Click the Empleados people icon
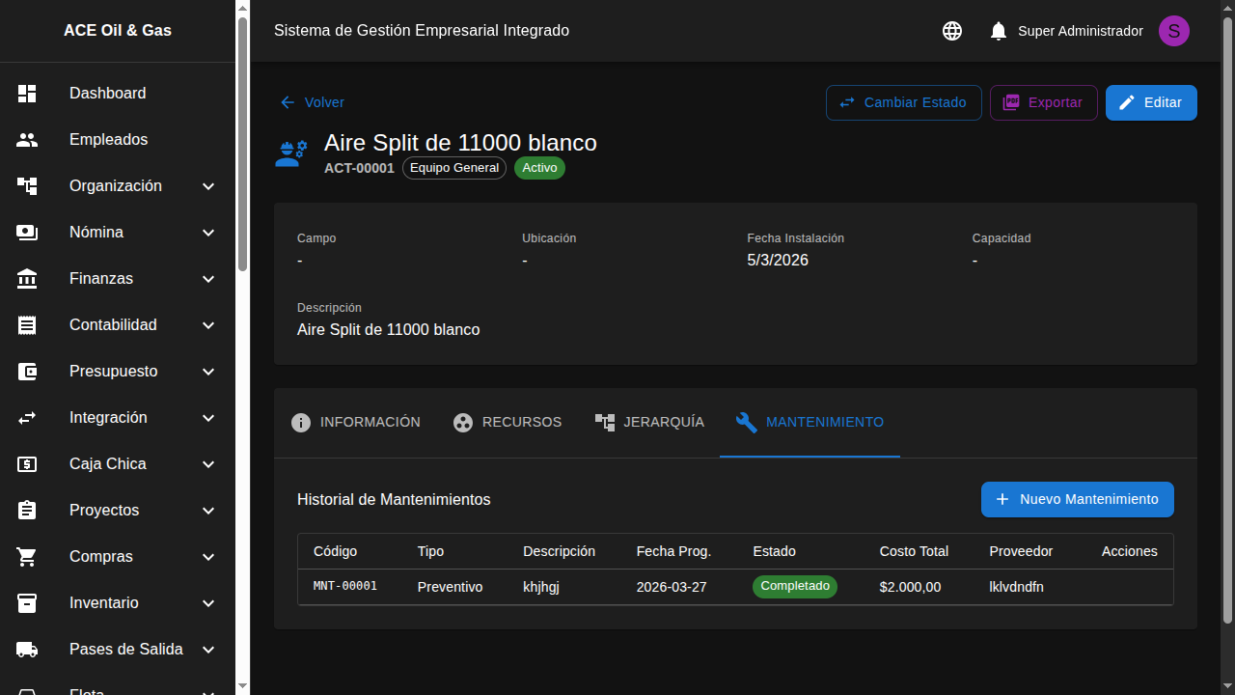 click(x=27, y=140)
